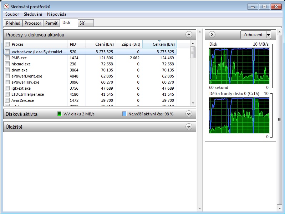
Task: Sort by the Čtení (B/s) column header
Action: [x=101, y=44]
